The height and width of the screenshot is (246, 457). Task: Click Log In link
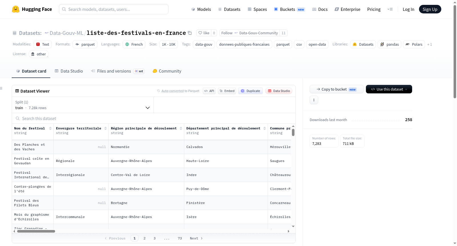pos(408,9)
